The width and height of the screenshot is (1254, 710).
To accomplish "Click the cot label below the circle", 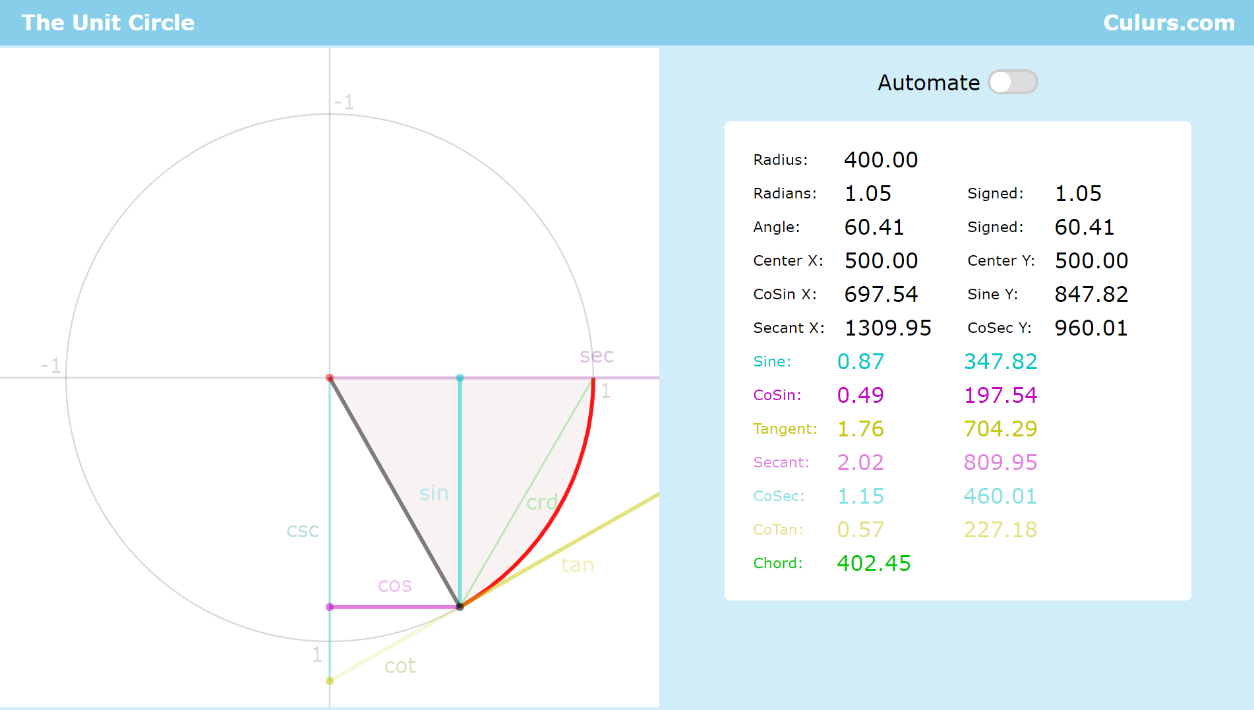I will [399, 666].
